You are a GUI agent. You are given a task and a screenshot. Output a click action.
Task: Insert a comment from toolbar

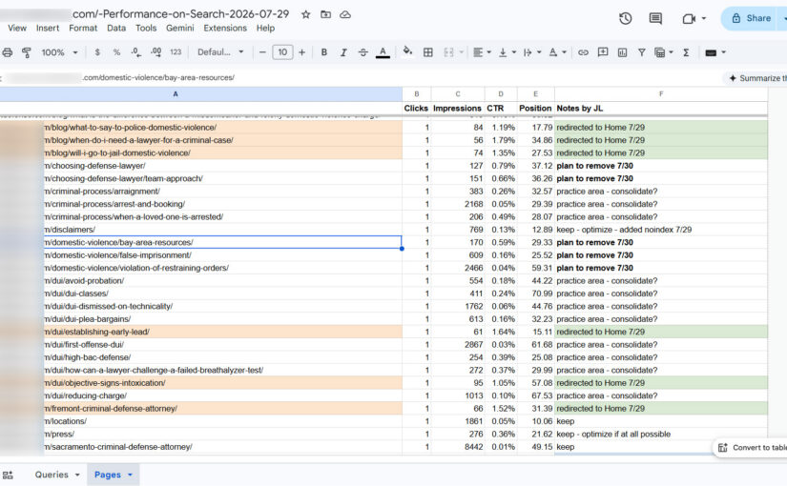coord(603,52)
